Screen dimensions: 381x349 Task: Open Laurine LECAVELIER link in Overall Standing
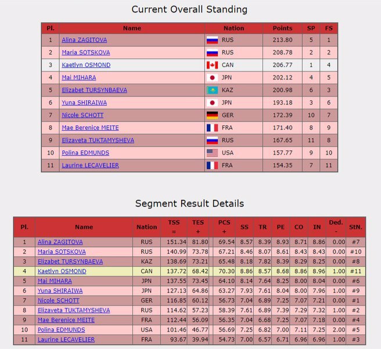90,165
